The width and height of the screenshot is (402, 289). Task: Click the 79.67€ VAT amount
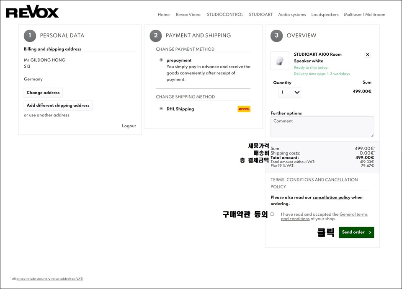367,166
